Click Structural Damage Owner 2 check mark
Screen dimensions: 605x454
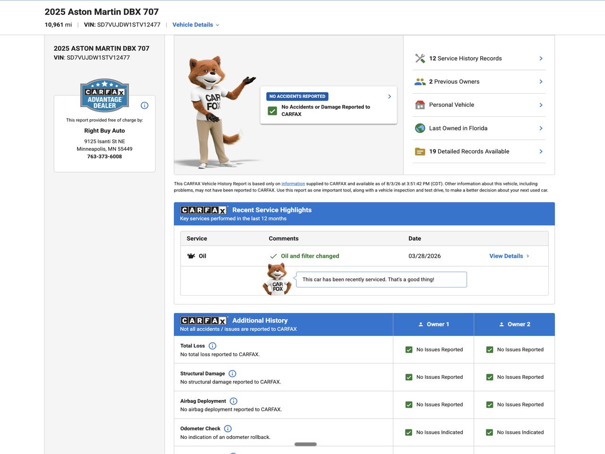click(490, 377)
